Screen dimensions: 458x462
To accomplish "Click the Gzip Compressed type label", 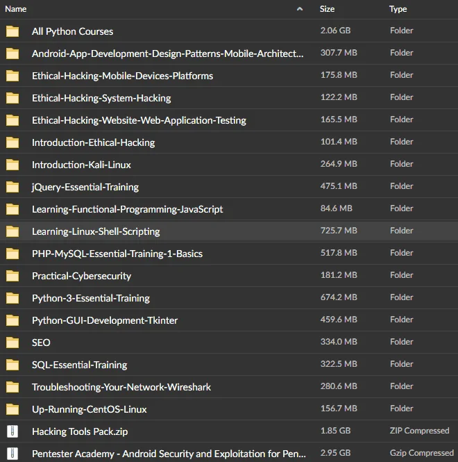I will click(422, 453).
